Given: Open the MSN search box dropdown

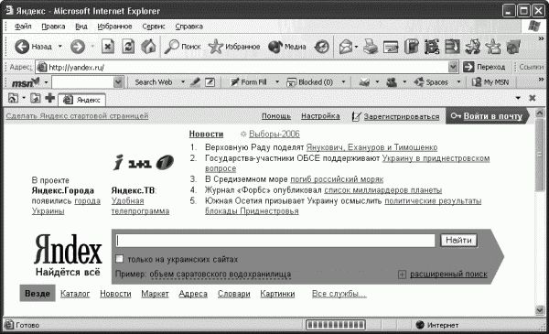Looking at the screenshot, I should point(118,82).
